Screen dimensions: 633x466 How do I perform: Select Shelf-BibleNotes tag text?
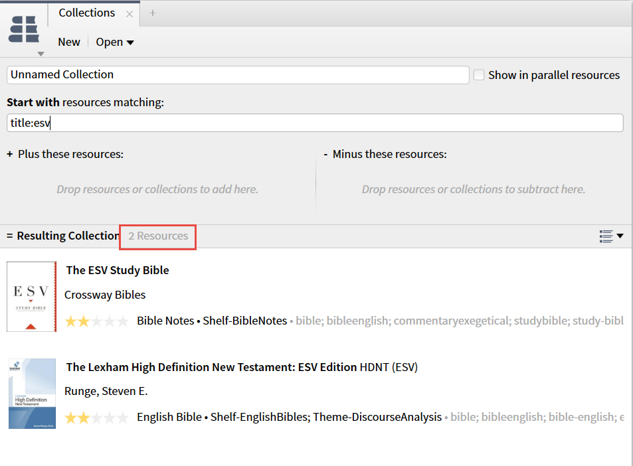coord(244,321)
